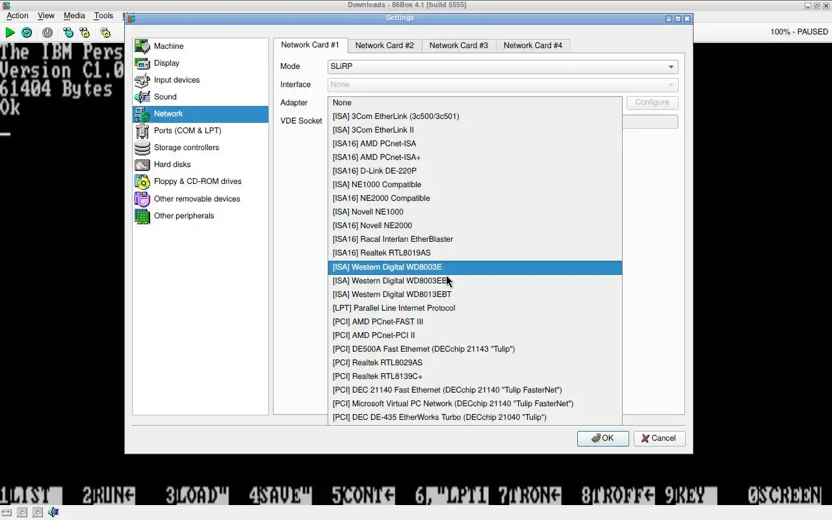Select Western Digital WD8003EB entry

(x=475, y=281)
